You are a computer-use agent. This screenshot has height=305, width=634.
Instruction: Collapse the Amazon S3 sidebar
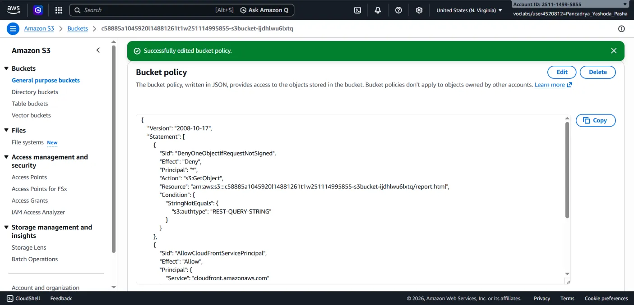(x=98, y=50)
